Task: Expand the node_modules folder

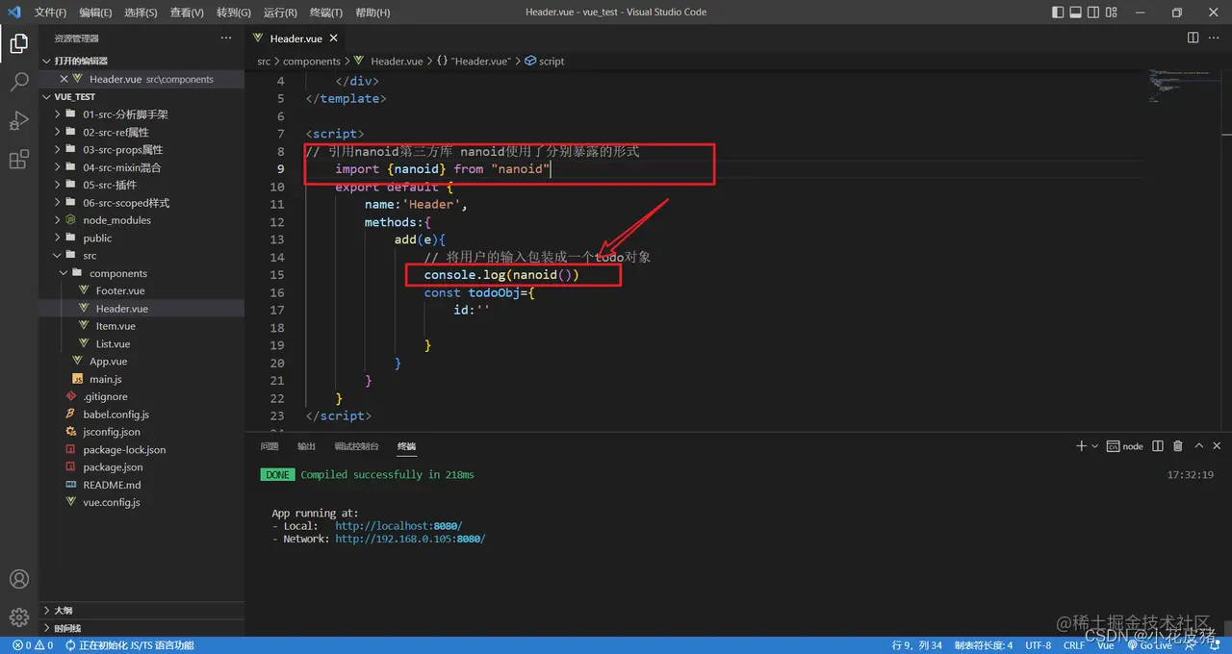Action: pyautogui.click(x=141, y=220)
